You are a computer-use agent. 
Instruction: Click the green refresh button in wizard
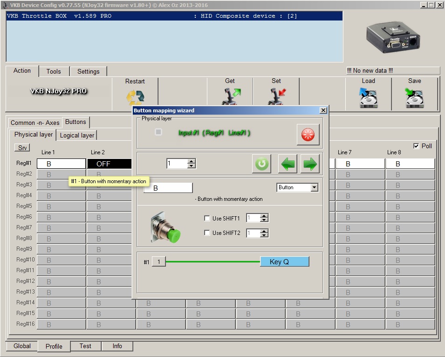point(261,164)
